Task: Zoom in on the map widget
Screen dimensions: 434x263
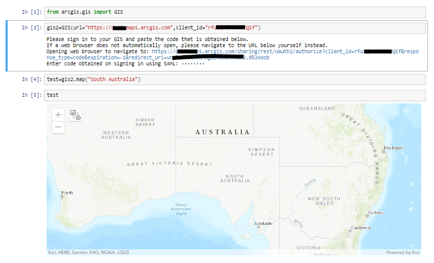Action: click(x=58, y=115)
